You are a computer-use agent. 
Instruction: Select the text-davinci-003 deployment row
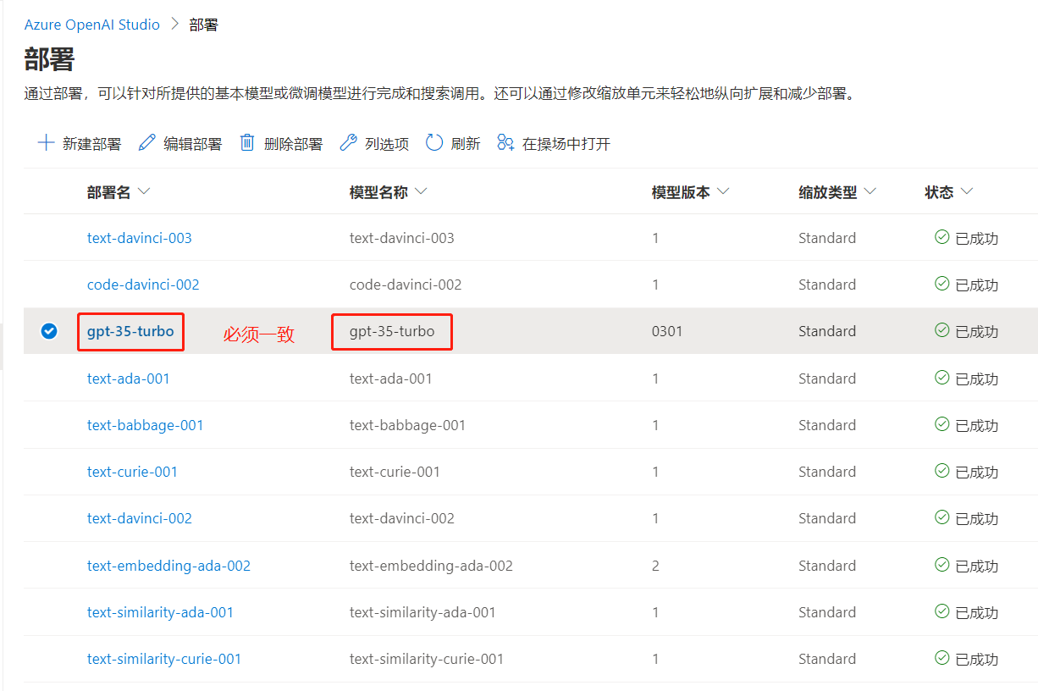(x=49, y=237)
